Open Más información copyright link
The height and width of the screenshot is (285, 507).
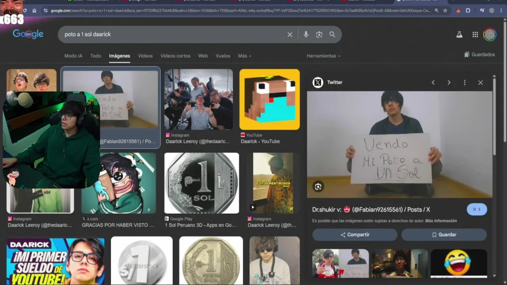click(x=441, y=221)
